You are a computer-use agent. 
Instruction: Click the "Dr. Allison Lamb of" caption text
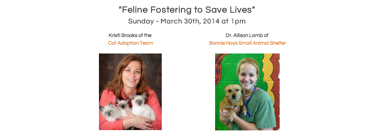pos(247,35)
